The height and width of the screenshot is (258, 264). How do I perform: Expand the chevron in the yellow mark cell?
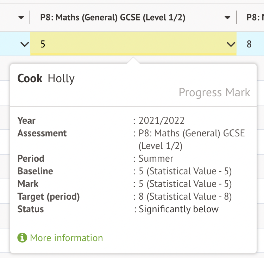(x=231, y=44)
